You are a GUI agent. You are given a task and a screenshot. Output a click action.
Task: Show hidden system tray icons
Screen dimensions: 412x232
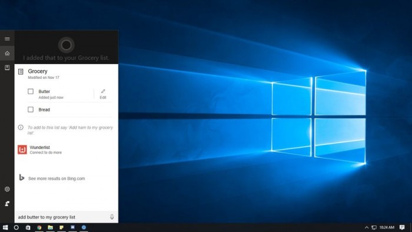tap(367, 227)
